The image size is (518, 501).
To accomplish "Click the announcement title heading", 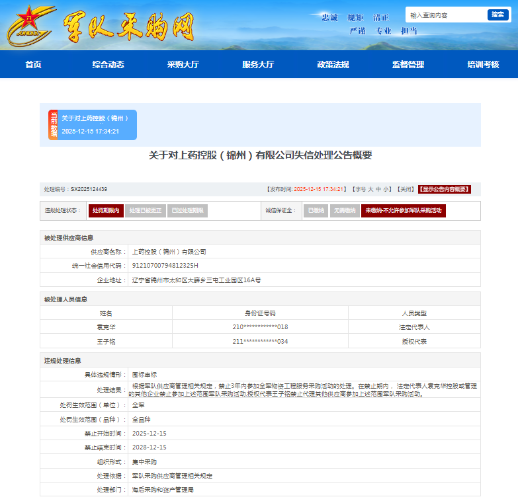I will click(260, 155).
